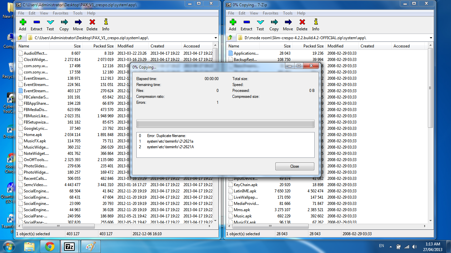Click 7-Zip taskbar button
The image size is (451, 253).
[70, 246]
